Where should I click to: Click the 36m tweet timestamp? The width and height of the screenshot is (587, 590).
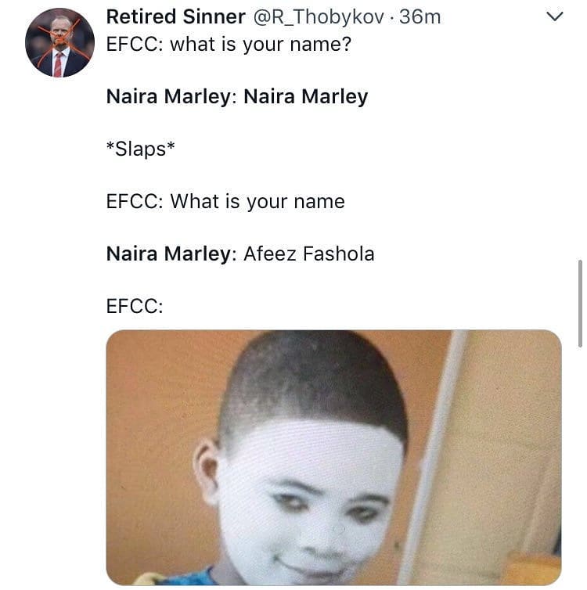pyautogui.click(x=420, y=16)
